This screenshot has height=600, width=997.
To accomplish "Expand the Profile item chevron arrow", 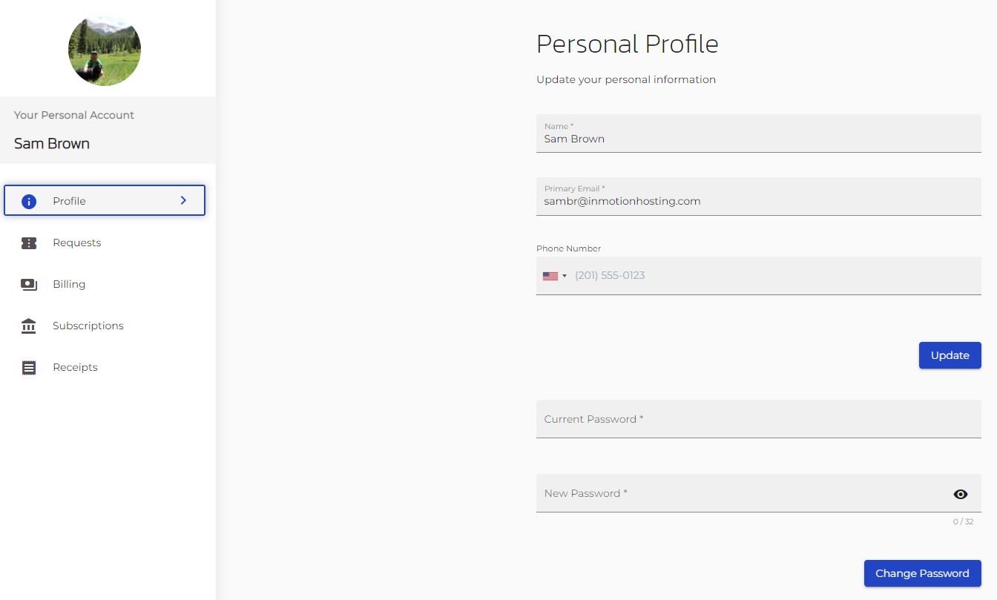I will [183, 200].
